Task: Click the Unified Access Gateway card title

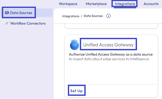Action: click(x=108, y=45)
